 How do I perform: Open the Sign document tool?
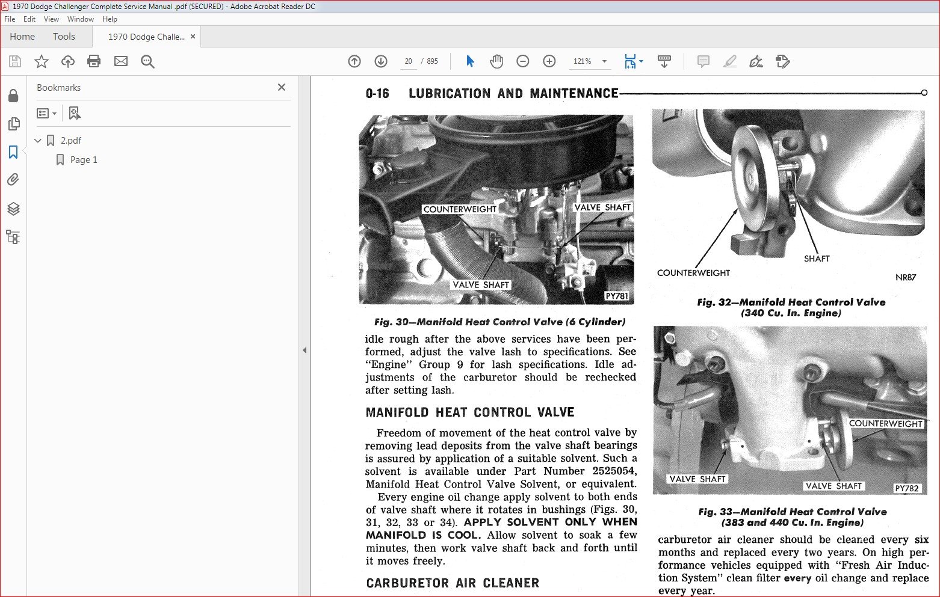[756, 61]
